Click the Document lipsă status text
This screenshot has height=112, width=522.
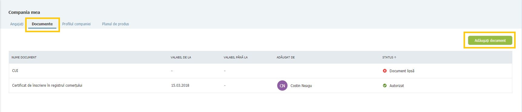pos(402,71)
